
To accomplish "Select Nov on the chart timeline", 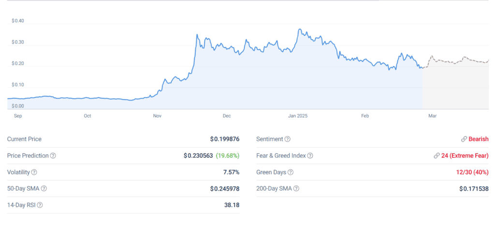I will [157, 116].
